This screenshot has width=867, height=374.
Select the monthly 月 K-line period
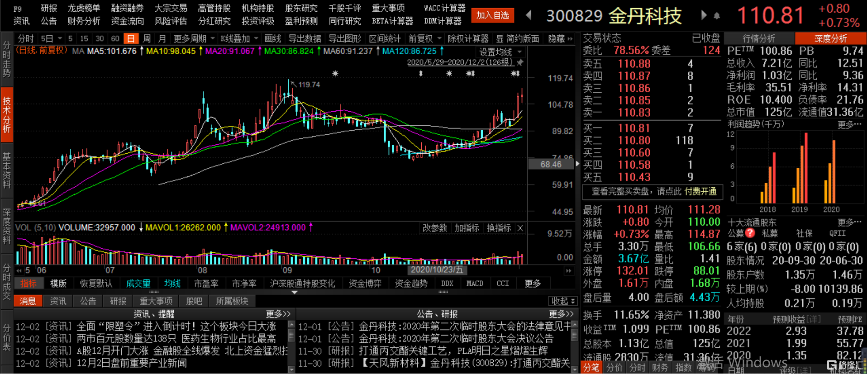click(162, 39)
